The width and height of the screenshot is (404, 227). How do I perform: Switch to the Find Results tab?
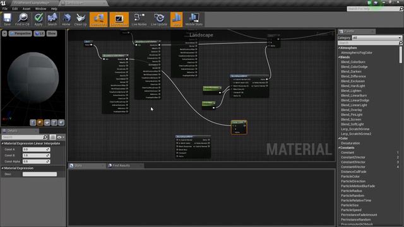pyautogui.click(x=125, y=165)
